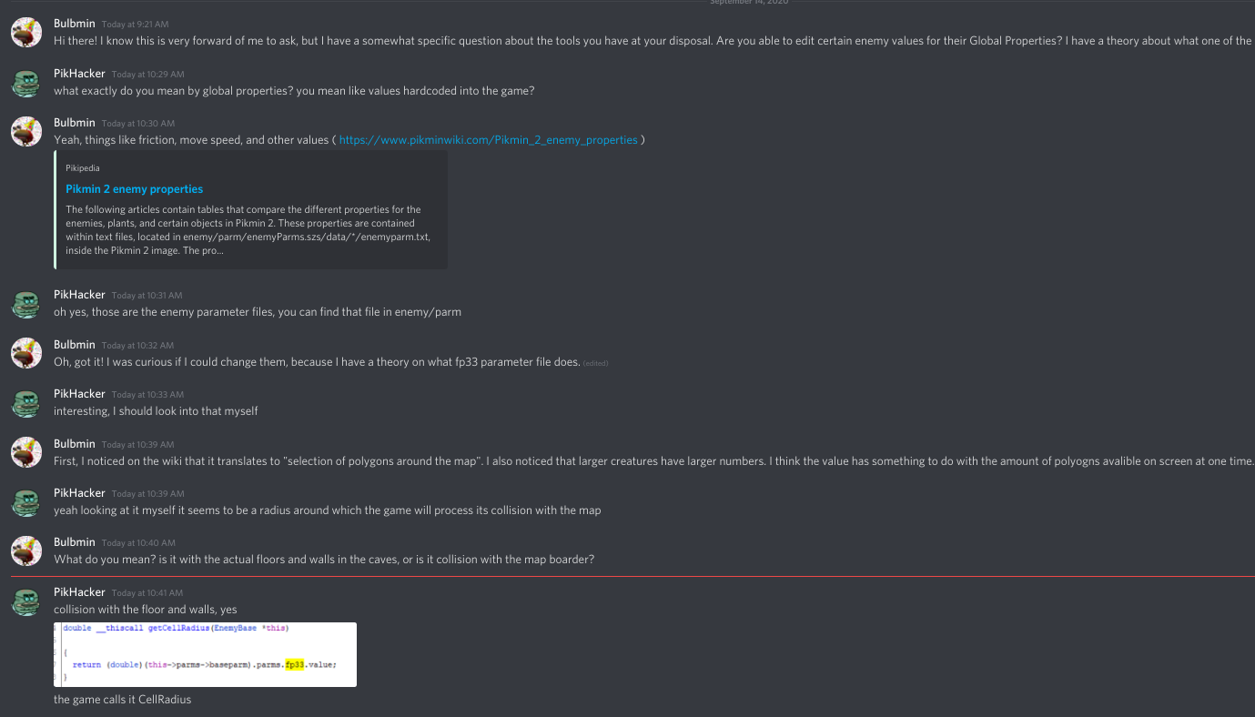The width and height of the screenshot is (1255, 717).
Task: Click the 'Today at 10:30 AM' timestamp
Action: click(138, 124)
